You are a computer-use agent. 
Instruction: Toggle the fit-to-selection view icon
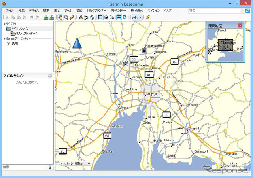(x=119, y=17)
